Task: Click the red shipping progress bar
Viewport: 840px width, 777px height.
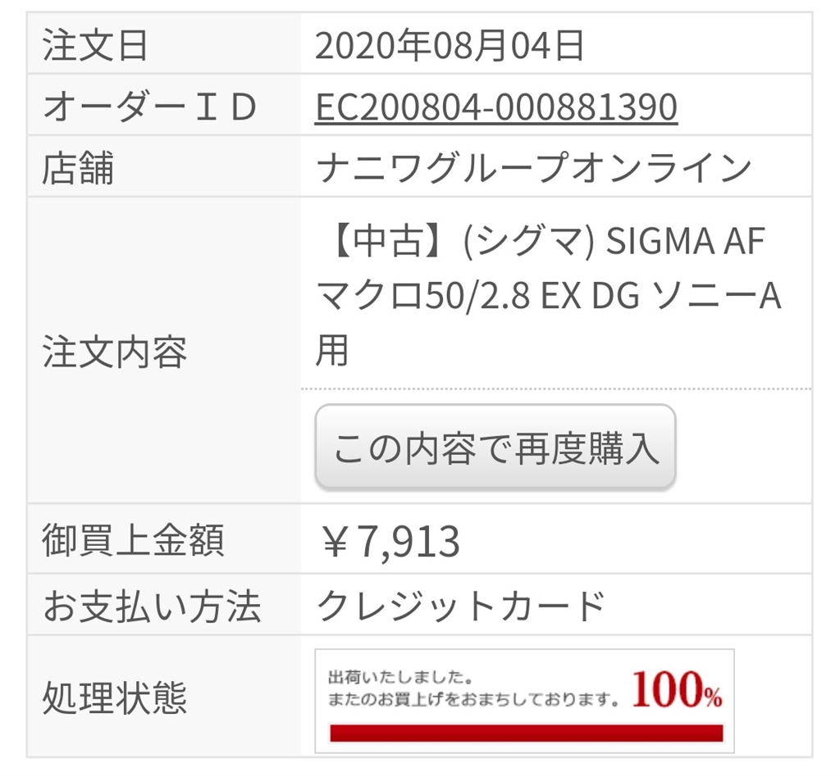Action: tap(526, 733)
